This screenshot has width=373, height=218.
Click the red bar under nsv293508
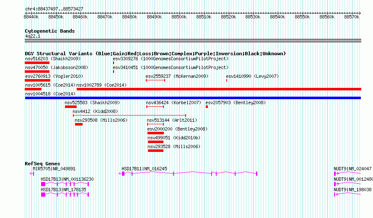79,124
